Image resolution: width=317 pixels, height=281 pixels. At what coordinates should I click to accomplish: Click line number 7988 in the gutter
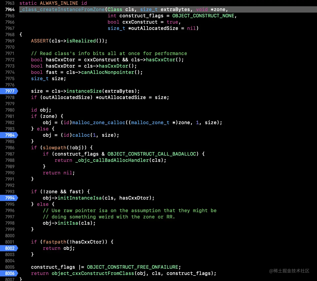(10, 160)
